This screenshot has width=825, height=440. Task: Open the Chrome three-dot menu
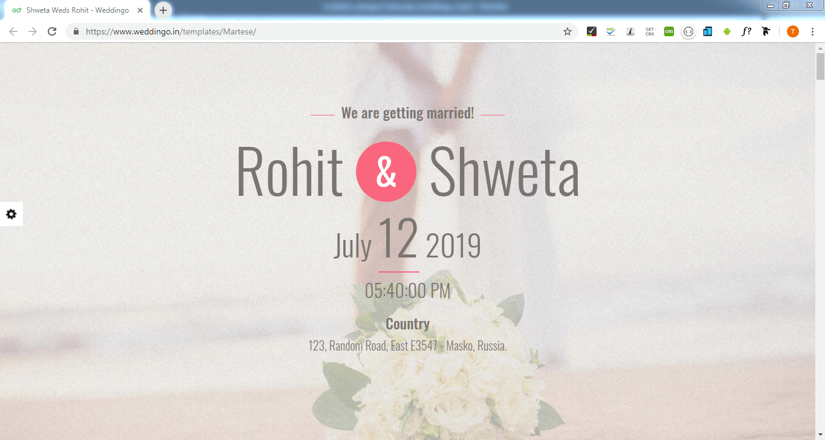pyautogui.click(x=812, y=31)
